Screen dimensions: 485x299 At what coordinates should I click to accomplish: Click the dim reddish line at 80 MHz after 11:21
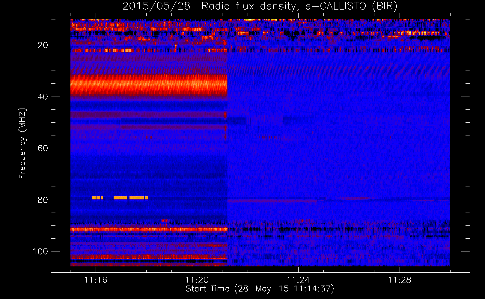[x=271, y=201]
